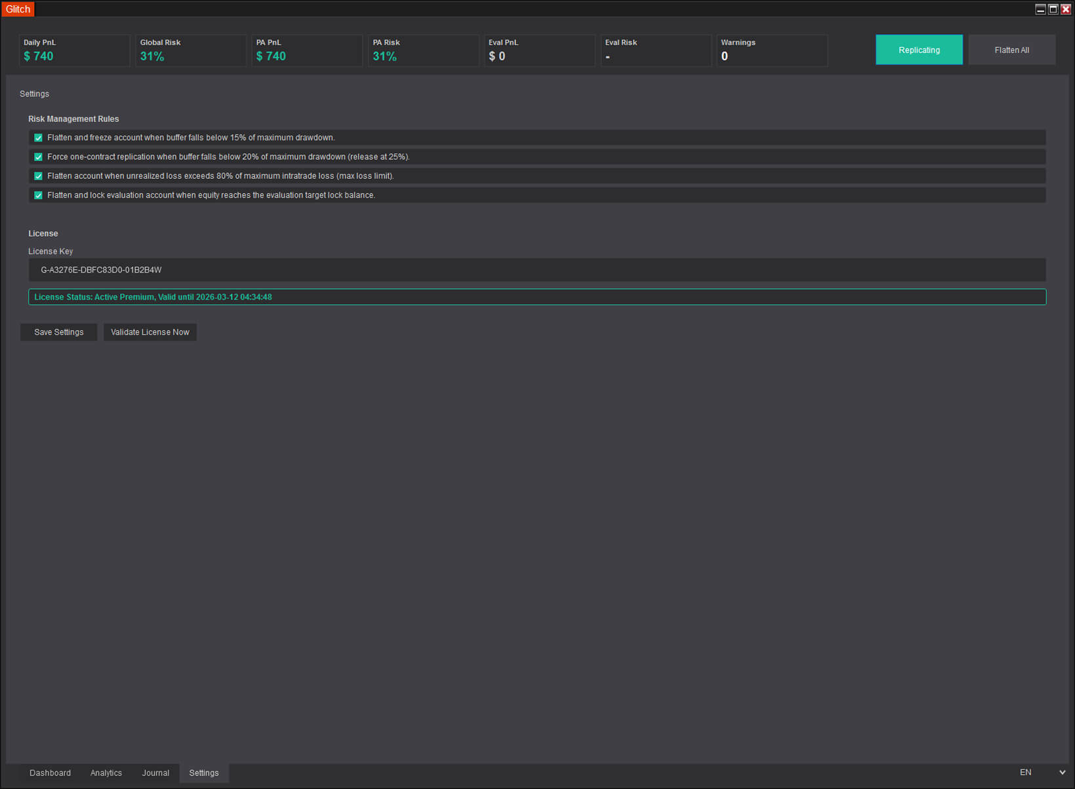1075x789 pixels.
Task: Toggle force one-contract replication rule
Action: [38, 157]
